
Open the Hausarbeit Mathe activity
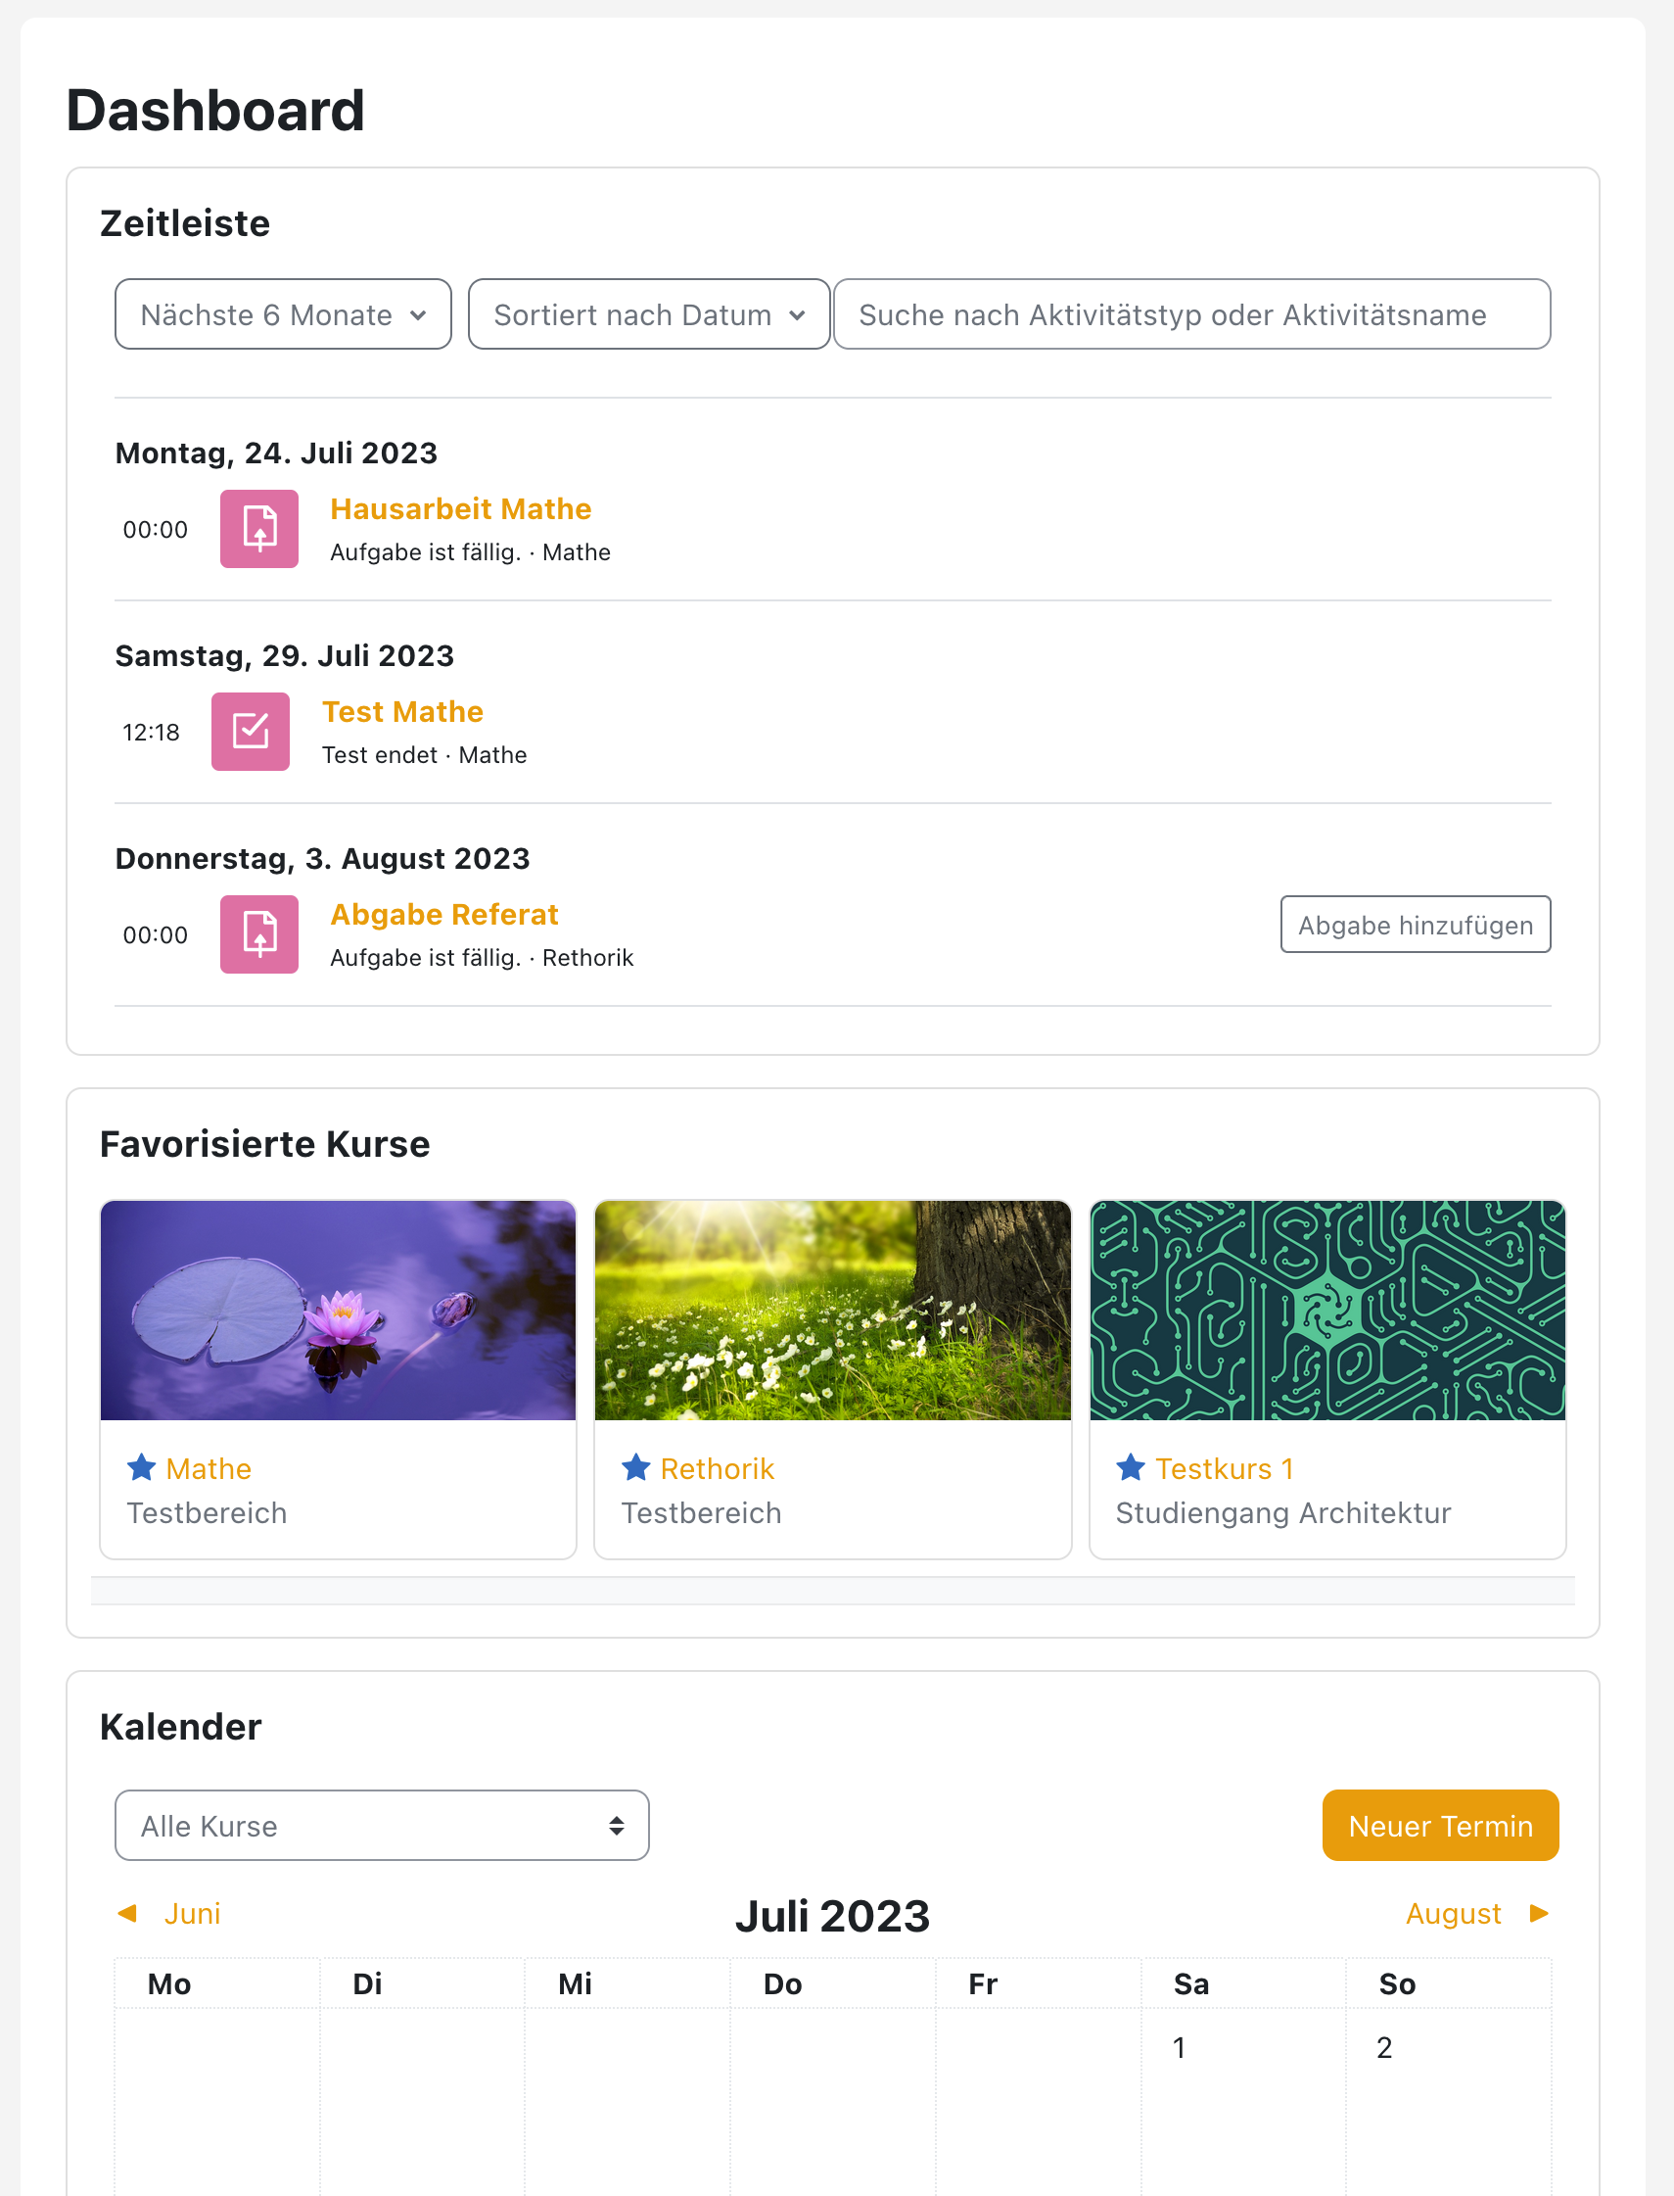click(460, 508)
